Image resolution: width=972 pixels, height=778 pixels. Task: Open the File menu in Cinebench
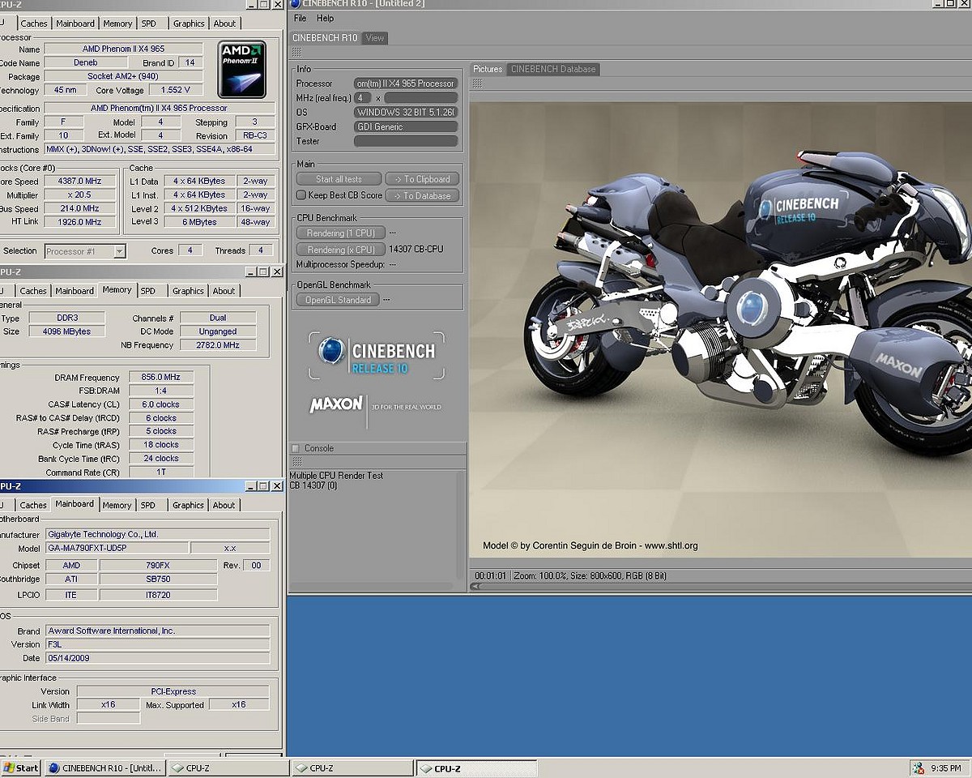[x=301, y=18]
